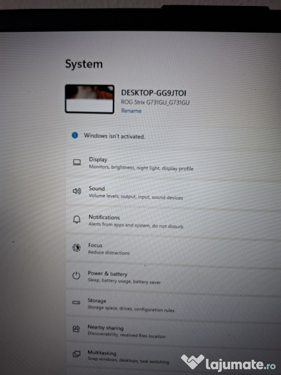
Task: Click the Rename link under device name
Action: pyautogui.click(x=131, y=111)
